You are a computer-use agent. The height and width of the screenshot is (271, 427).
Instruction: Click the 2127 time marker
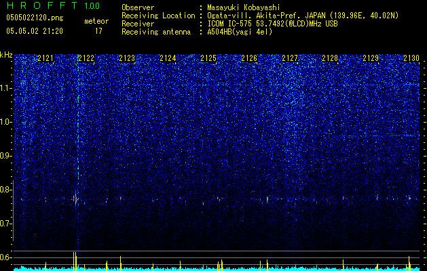coord(290,58)
